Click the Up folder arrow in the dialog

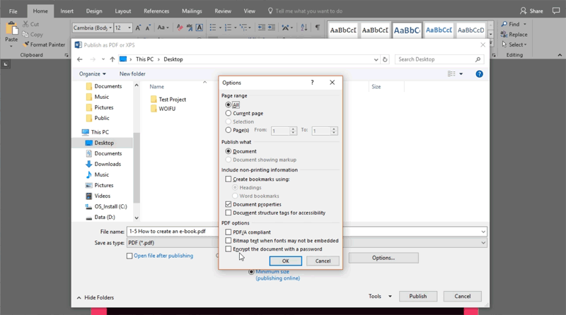pos(112,59)
